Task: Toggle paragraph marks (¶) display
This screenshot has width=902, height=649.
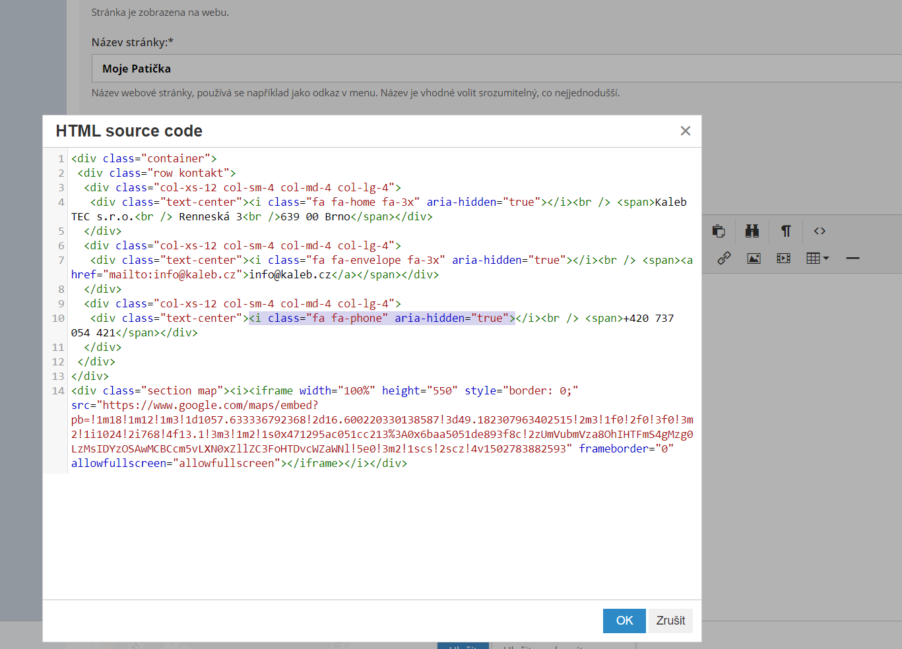Action: [x=785, y=231]
